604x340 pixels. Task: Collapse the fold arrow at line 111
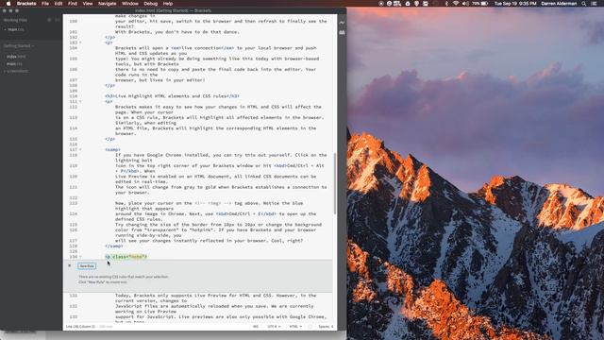[x=80, y=102]
